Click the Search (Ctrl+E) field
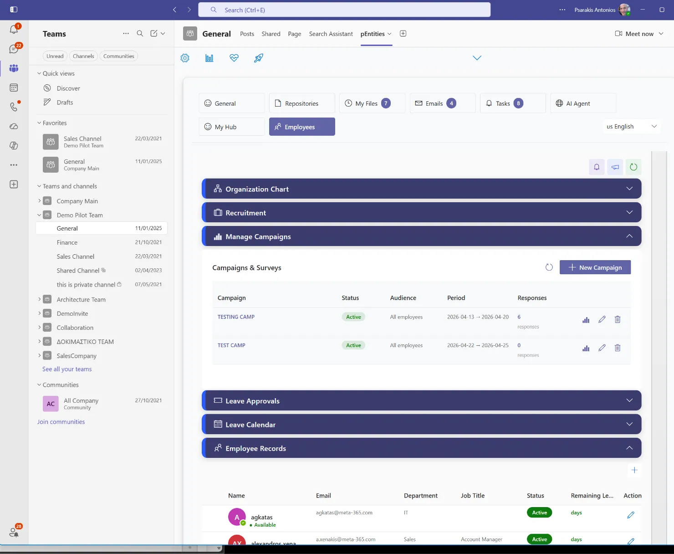The width and height of the screenshot is (674, 554). [x=344, y=10]
